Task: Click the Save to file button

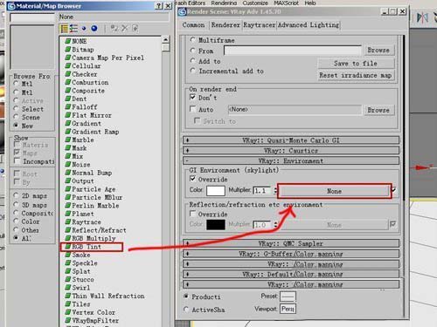Action: (356, 64)
